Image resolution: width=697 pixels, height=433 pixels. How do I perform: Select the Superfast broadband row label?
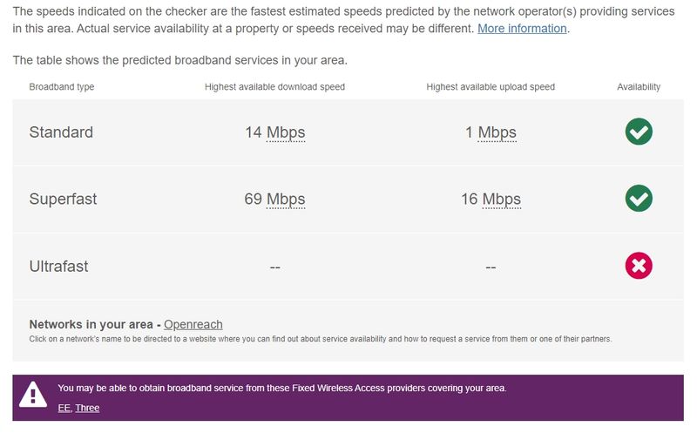[63, 199]
